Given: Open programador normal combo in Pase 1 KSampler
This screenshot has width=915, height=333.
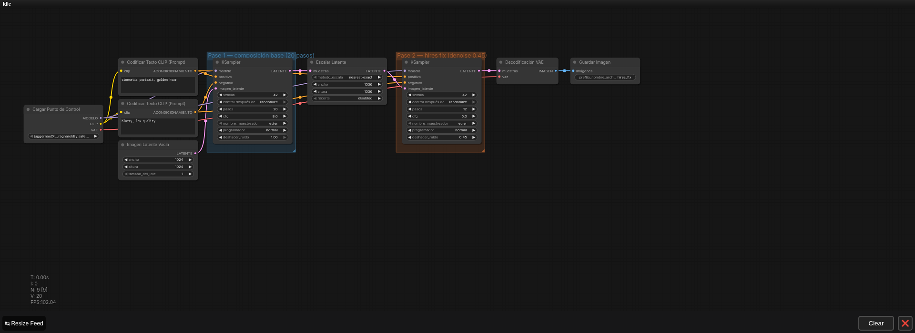Looking at the screenshot, I should click(253, 130).
